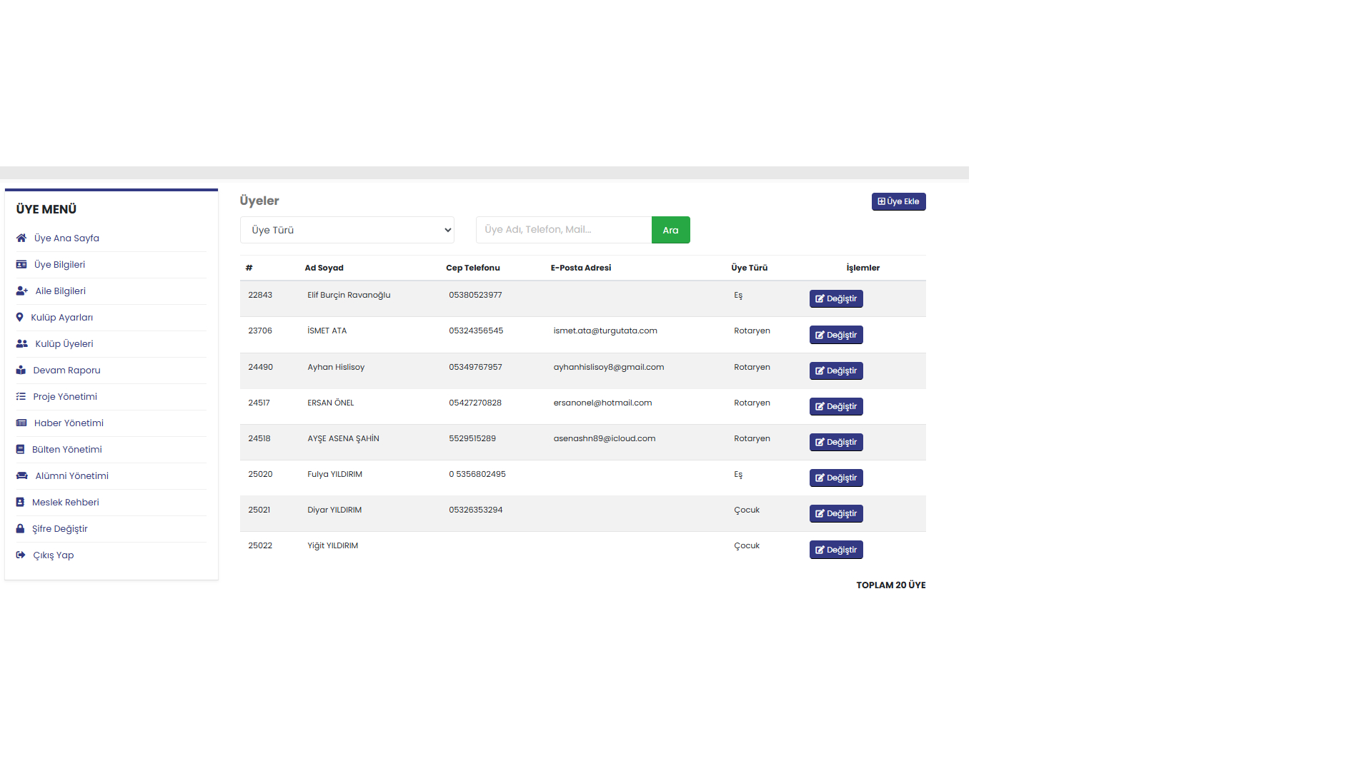Image resolution: width=1372 pixels, height=771 pixels.
Task: Click the ID card icon for Üye Bilgileri
Action: 21,264
